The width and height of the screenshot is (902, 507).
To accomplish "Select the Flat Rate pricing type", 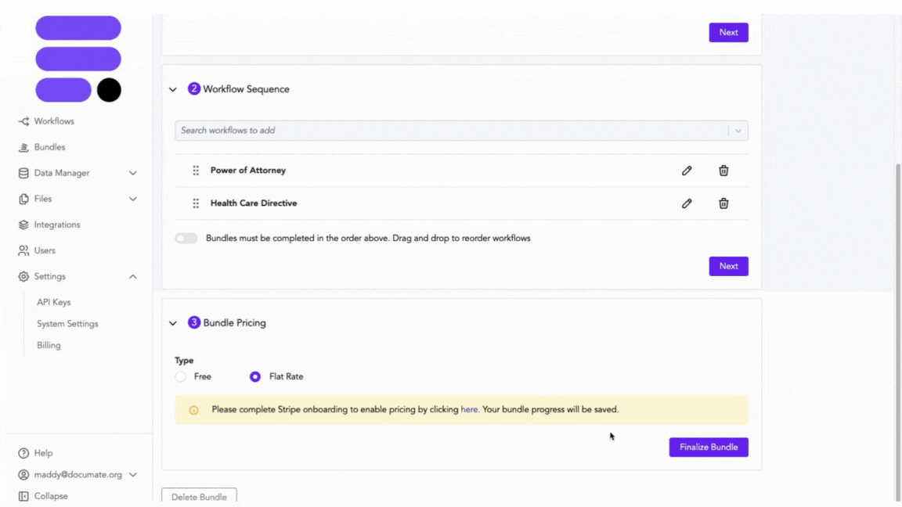I will [254, 377].
